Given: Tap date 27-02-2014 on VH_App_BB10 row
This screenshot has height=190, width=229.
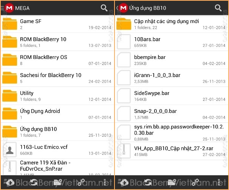Looking at the screenshot, I should pyautogui.click(x=214, y=154).
